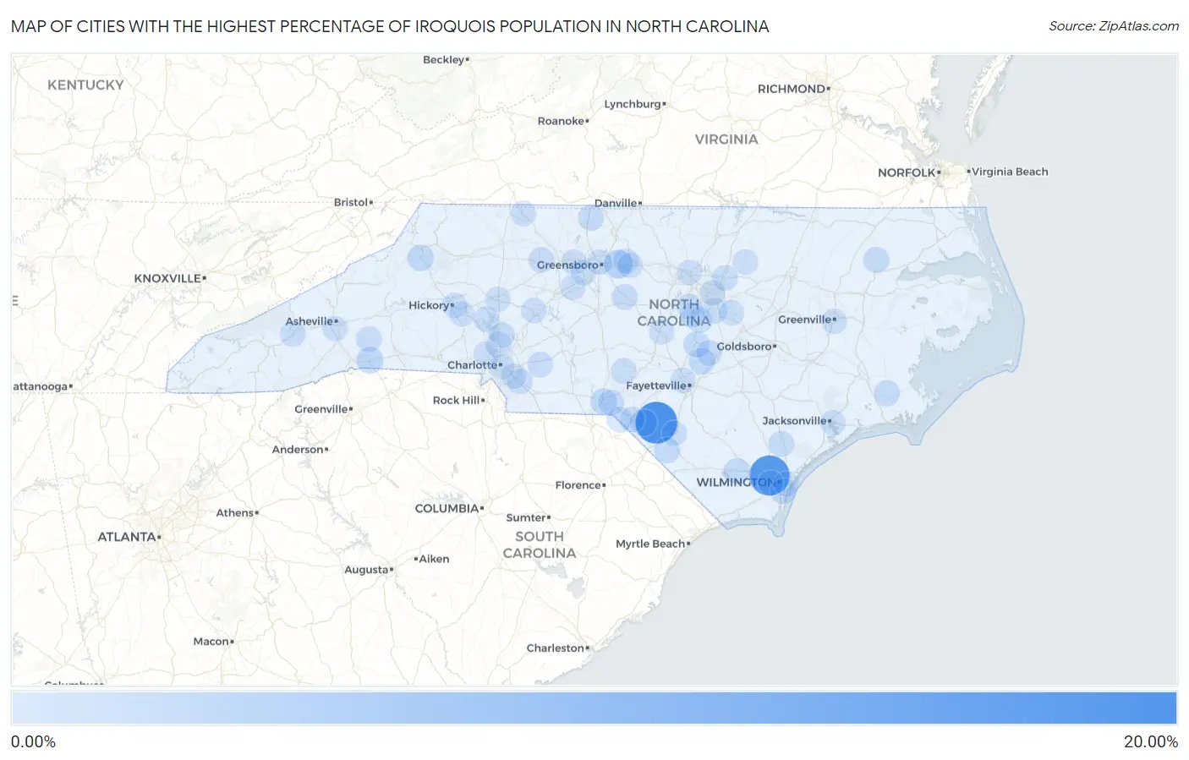Click the Bristol city label
The image size is (1189, 760).
coord(351,202)
